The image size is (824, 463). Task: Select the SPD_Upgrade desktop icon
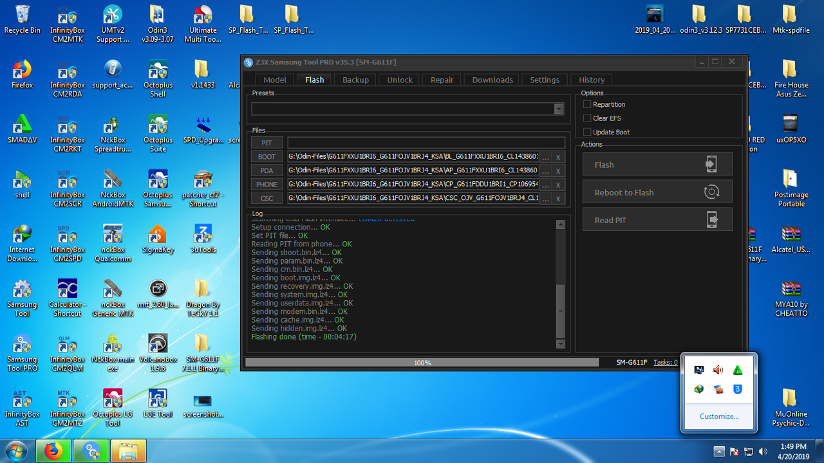point(203,129)
